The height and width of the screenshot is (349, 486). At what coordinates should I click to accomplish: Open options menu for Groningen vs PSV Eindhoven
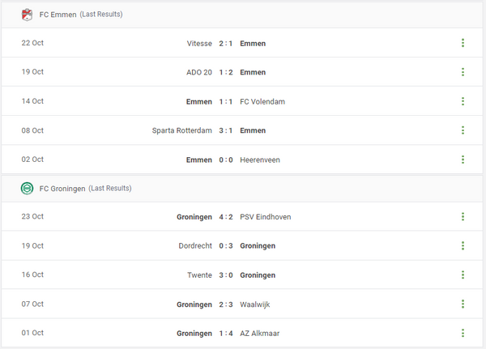click(x=463, y=216)
